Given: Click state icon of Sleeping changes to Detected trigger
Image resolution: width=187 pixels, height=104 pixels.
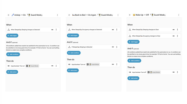Looking at the screenshot, I should (9, 30).
